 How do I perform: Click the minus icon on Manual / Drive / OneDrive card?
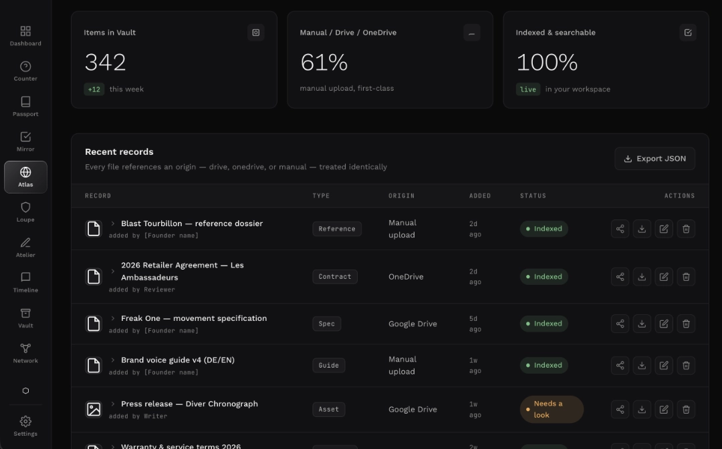[x=472, y=33]
